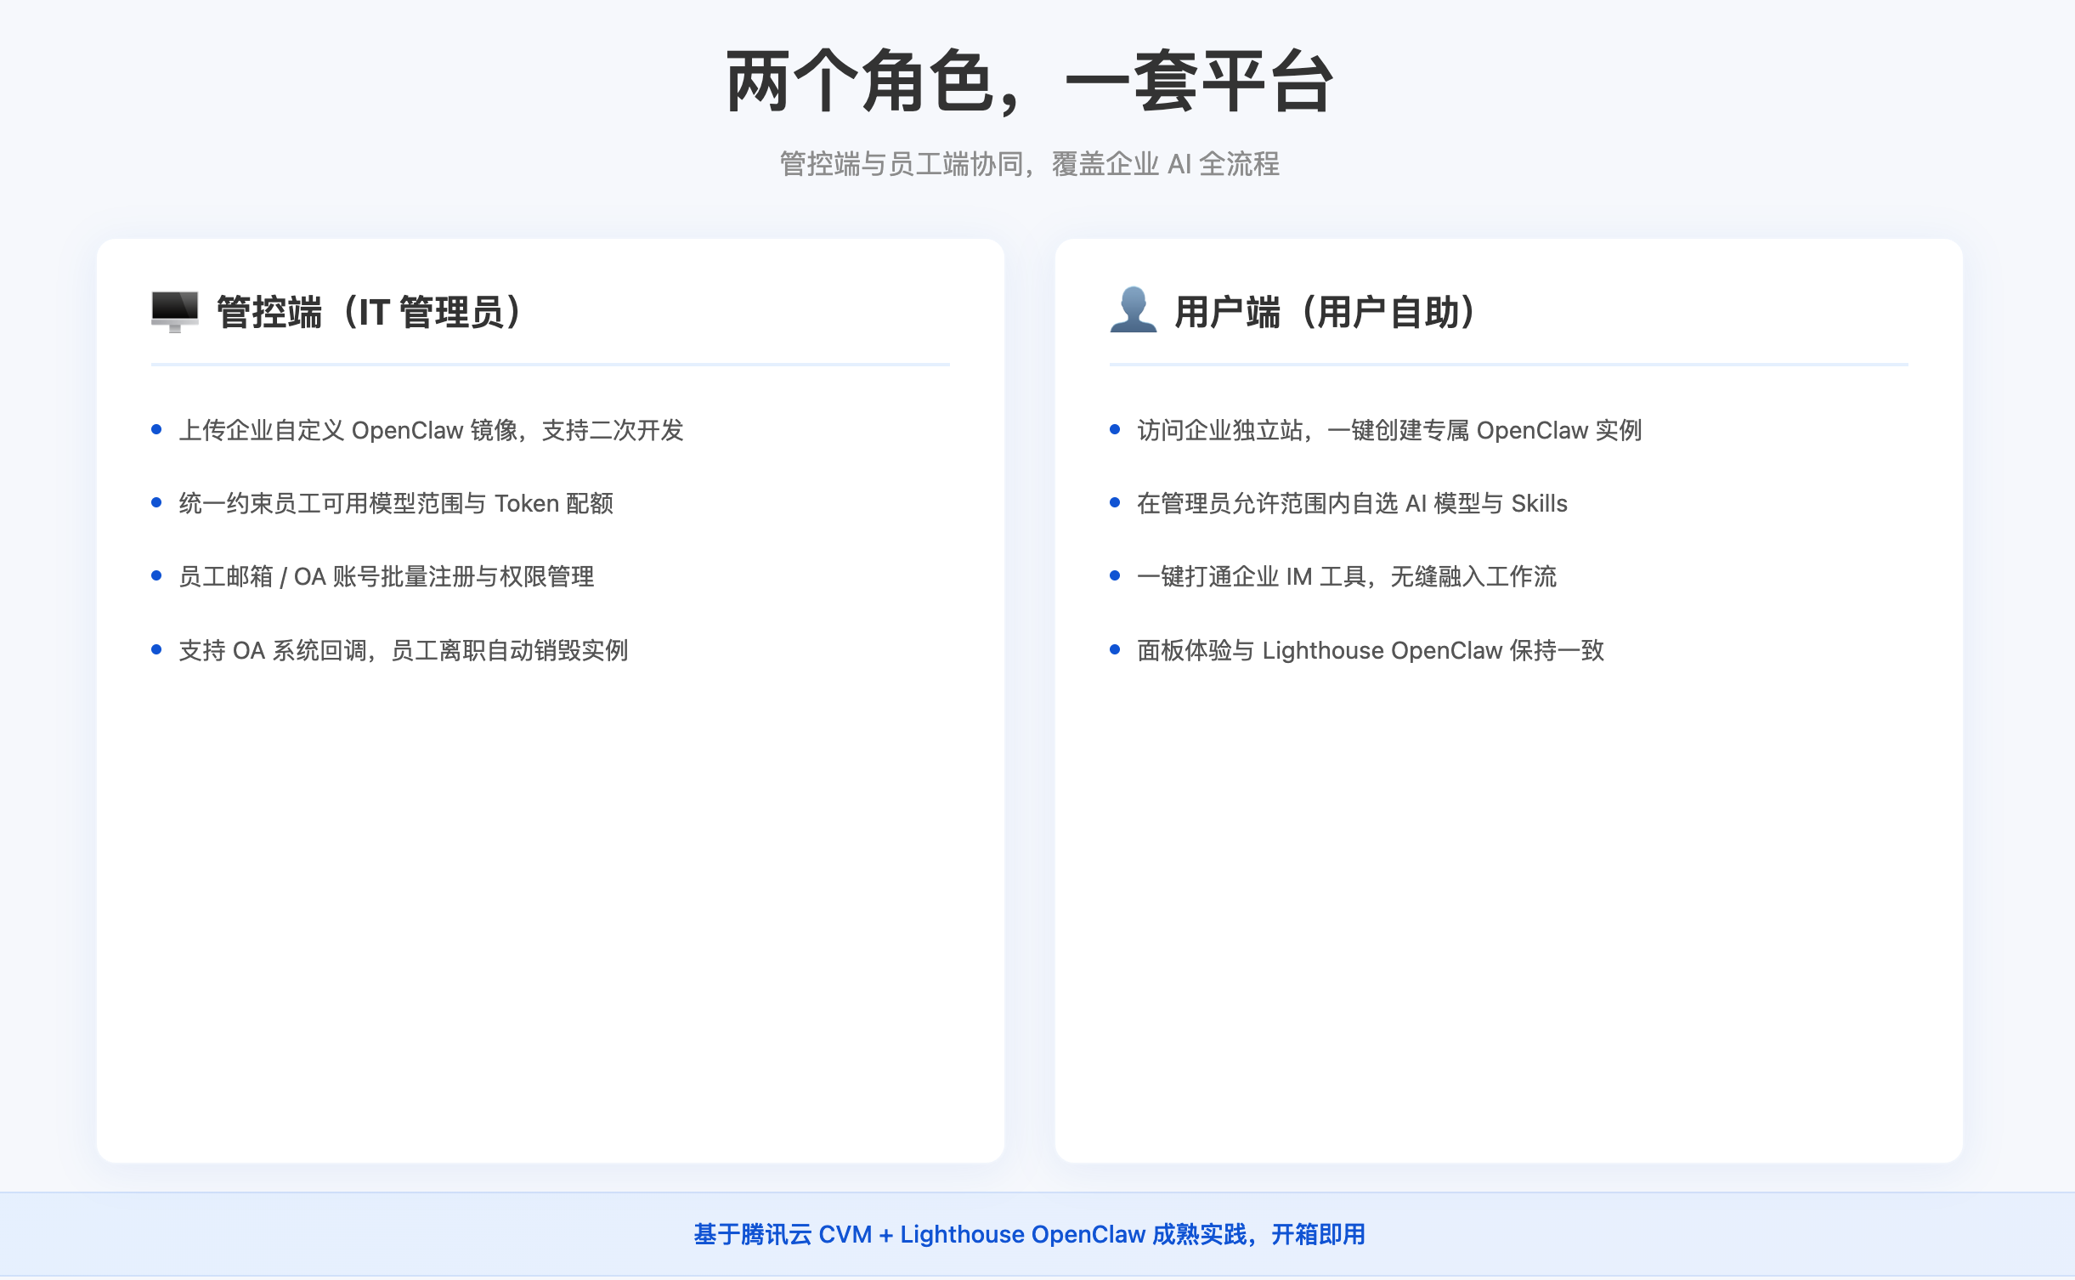Select the Token 配额 bullet item
This screenshot has height=1280, width=2075.
point(396,503)
